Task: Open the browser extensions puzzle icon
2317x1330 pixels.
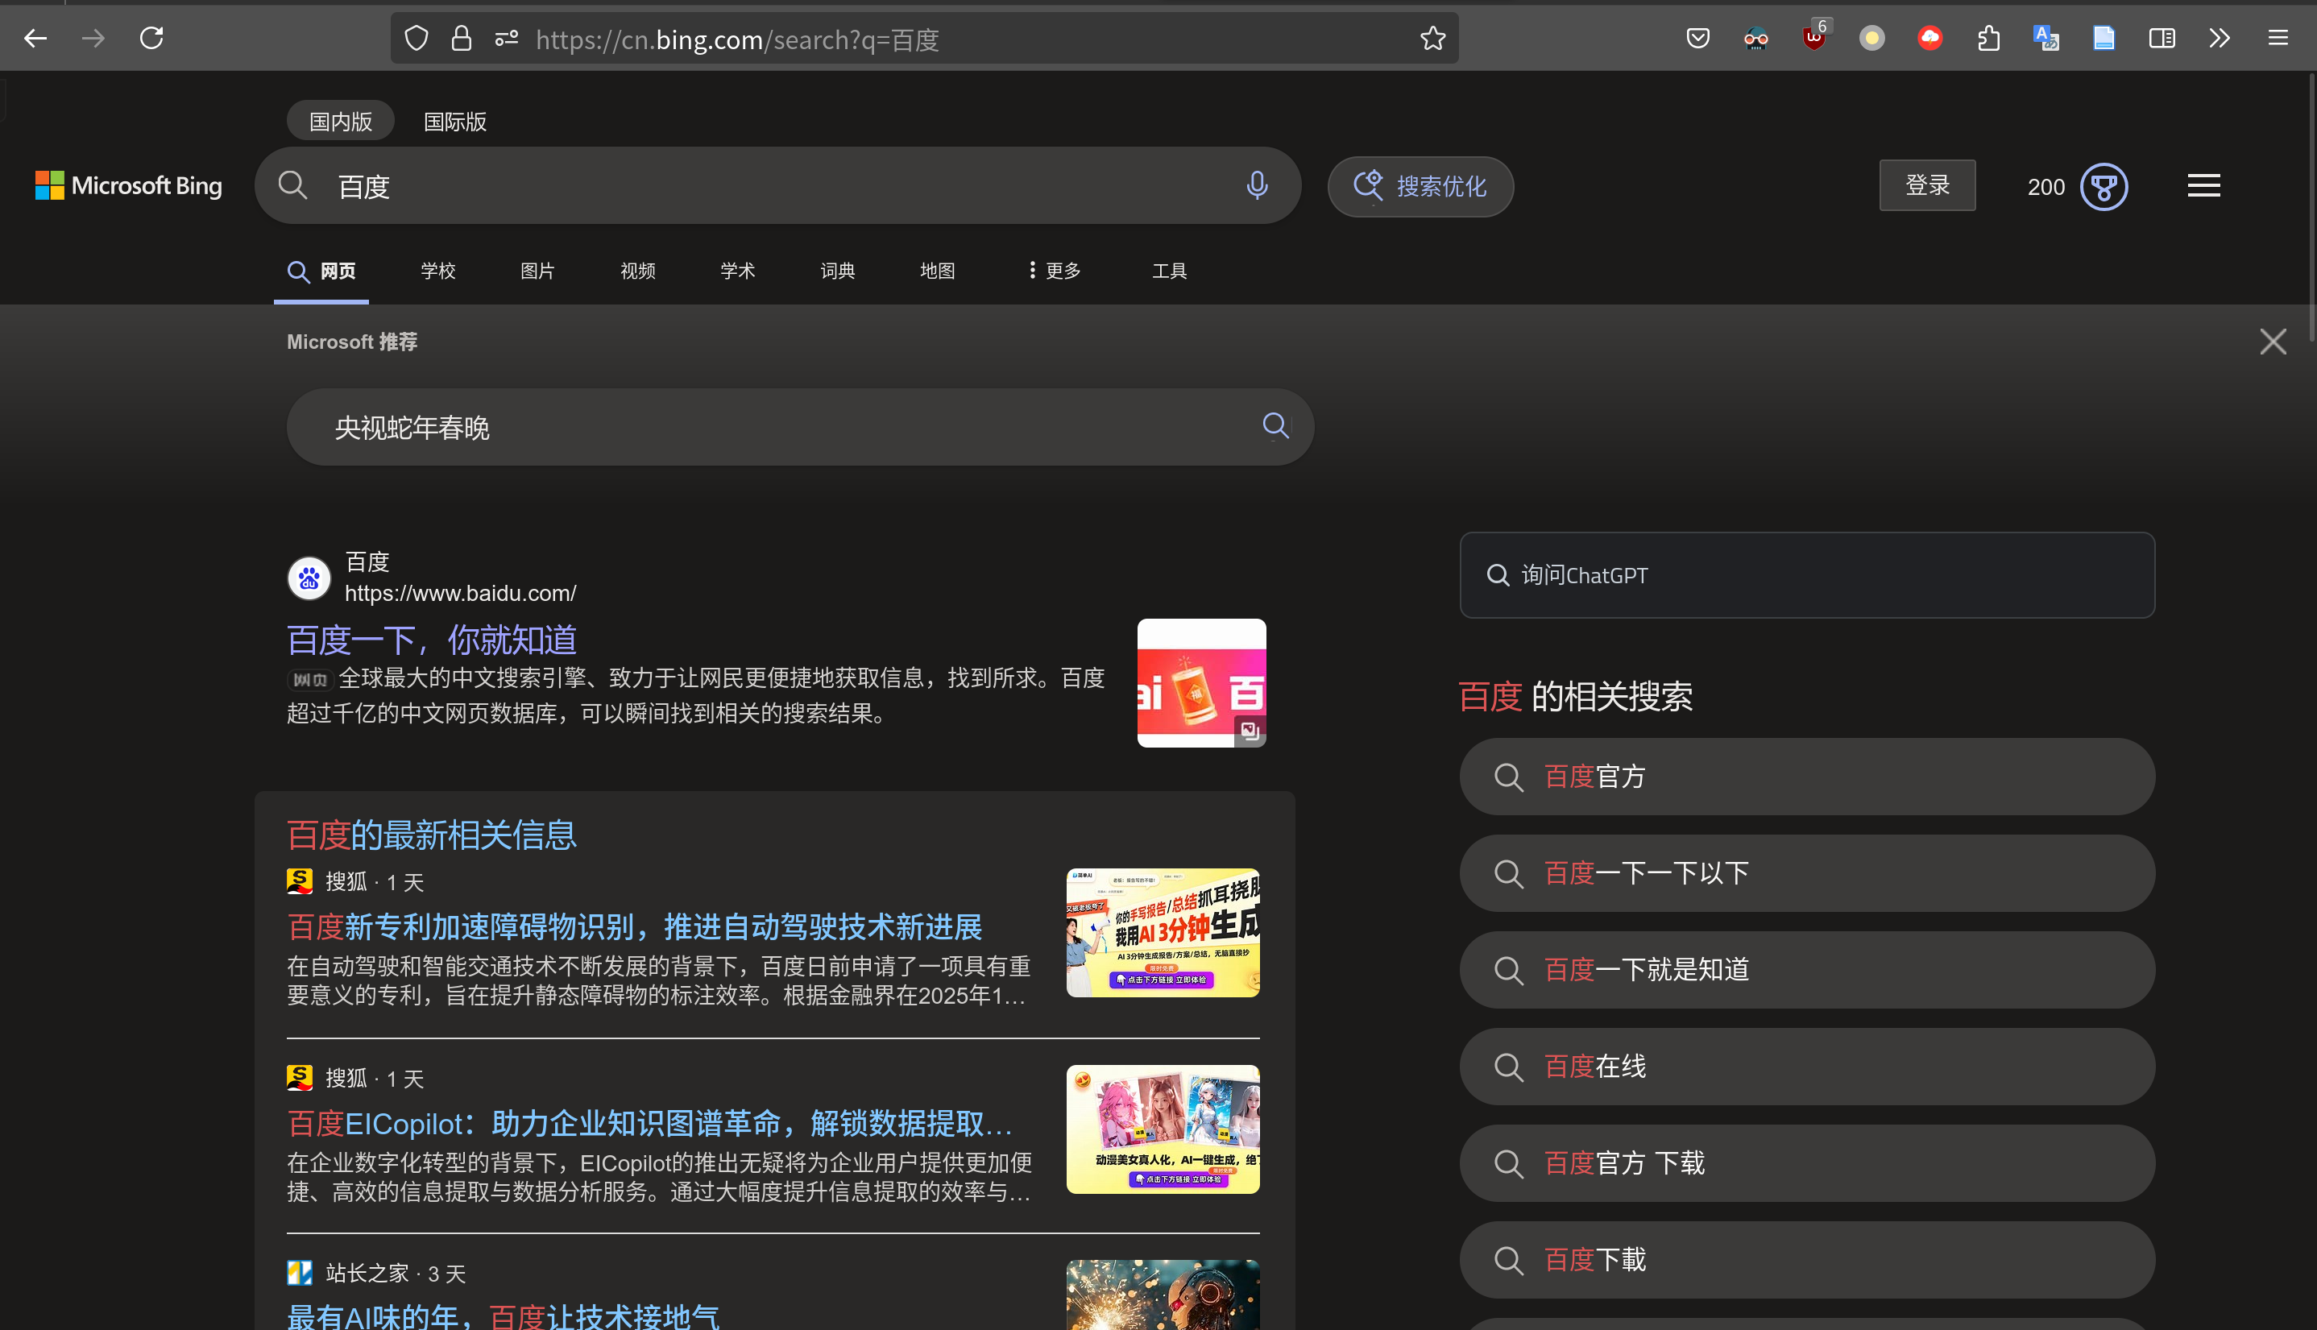Action: pyautogui.click(x=1988, y=39)
